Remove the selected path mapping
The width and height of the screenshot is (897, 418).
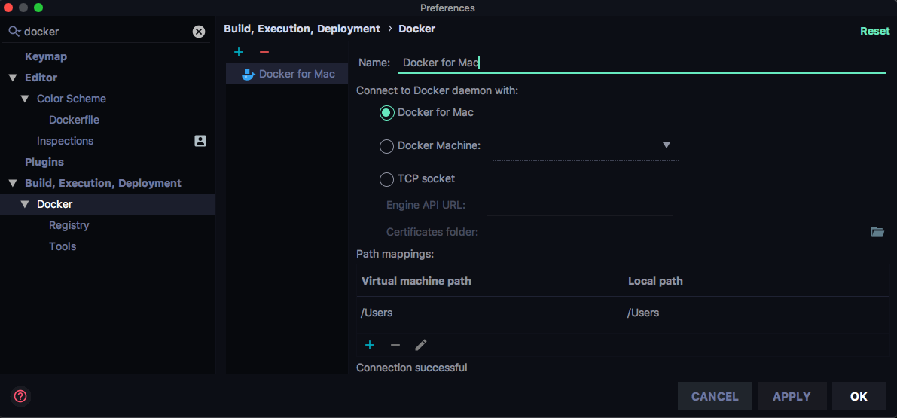pos(395,345)
